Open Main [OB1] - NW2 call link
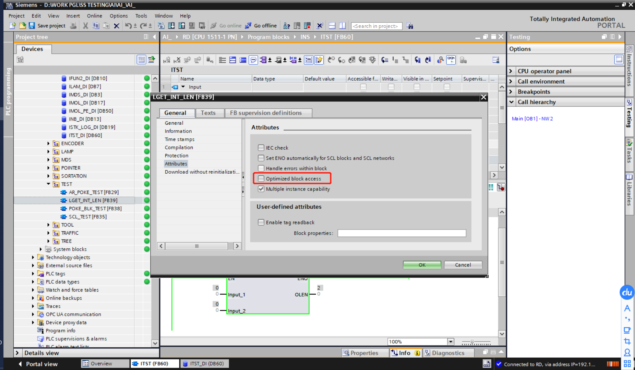 coord(532,119)
